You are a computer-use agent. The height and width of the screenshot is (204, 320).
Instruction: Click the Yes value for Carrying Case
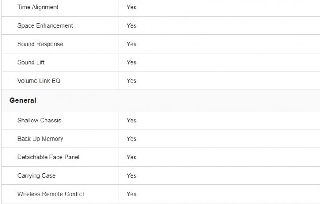click(131, 175)
